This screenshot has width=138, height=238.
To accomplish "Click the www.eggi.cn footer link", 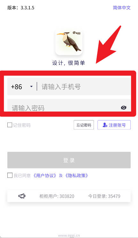I will [69, 235].
